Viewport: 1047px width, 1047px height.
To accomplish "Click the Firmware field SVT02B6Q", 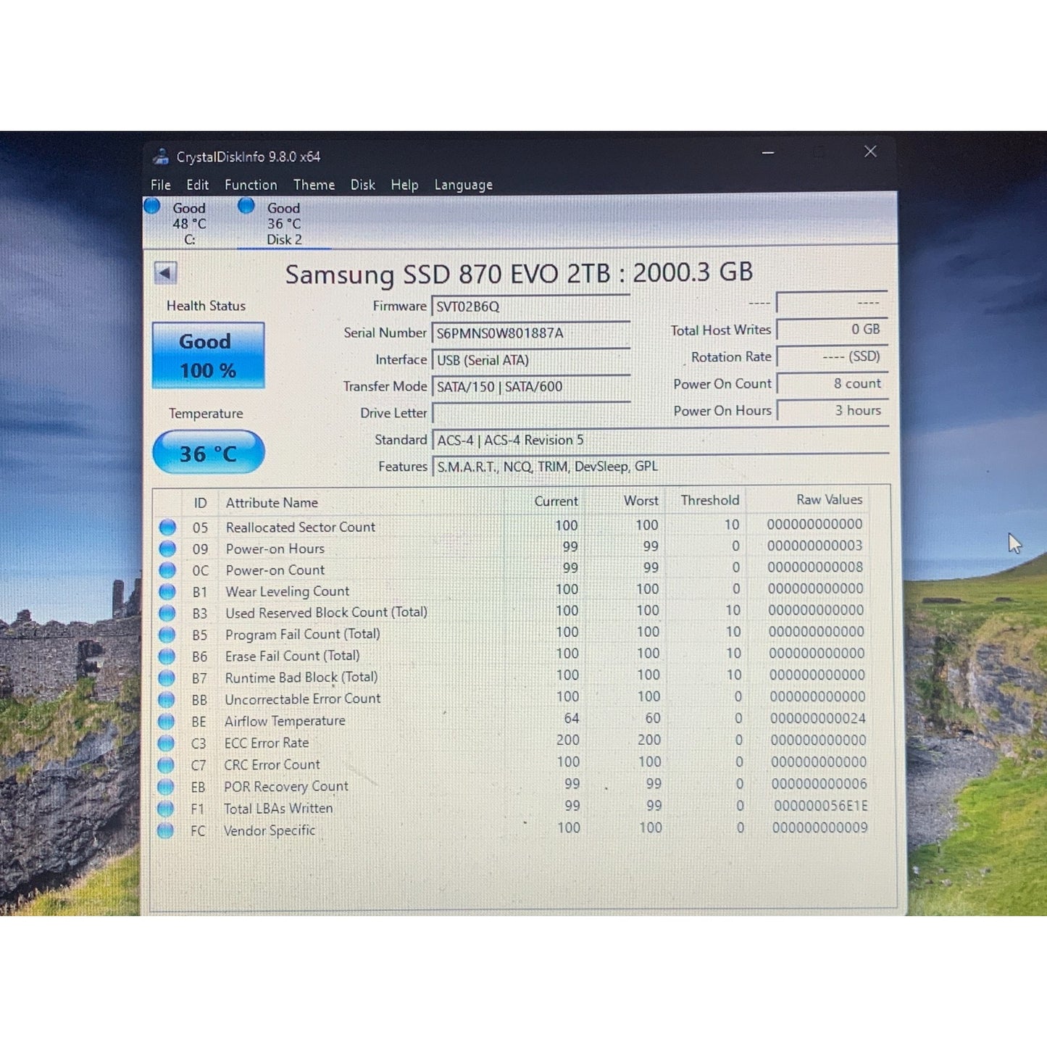I will click(x=530, y=306).
